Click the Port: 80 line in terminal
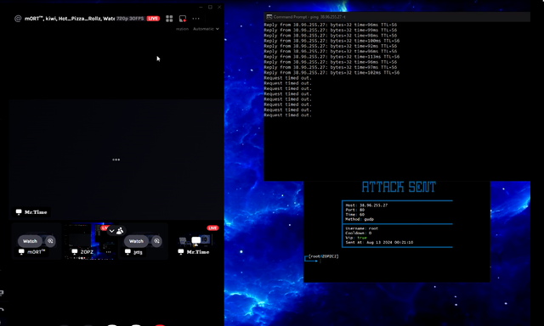The width and height of the screenshot is (544, 326). (355, 210)
